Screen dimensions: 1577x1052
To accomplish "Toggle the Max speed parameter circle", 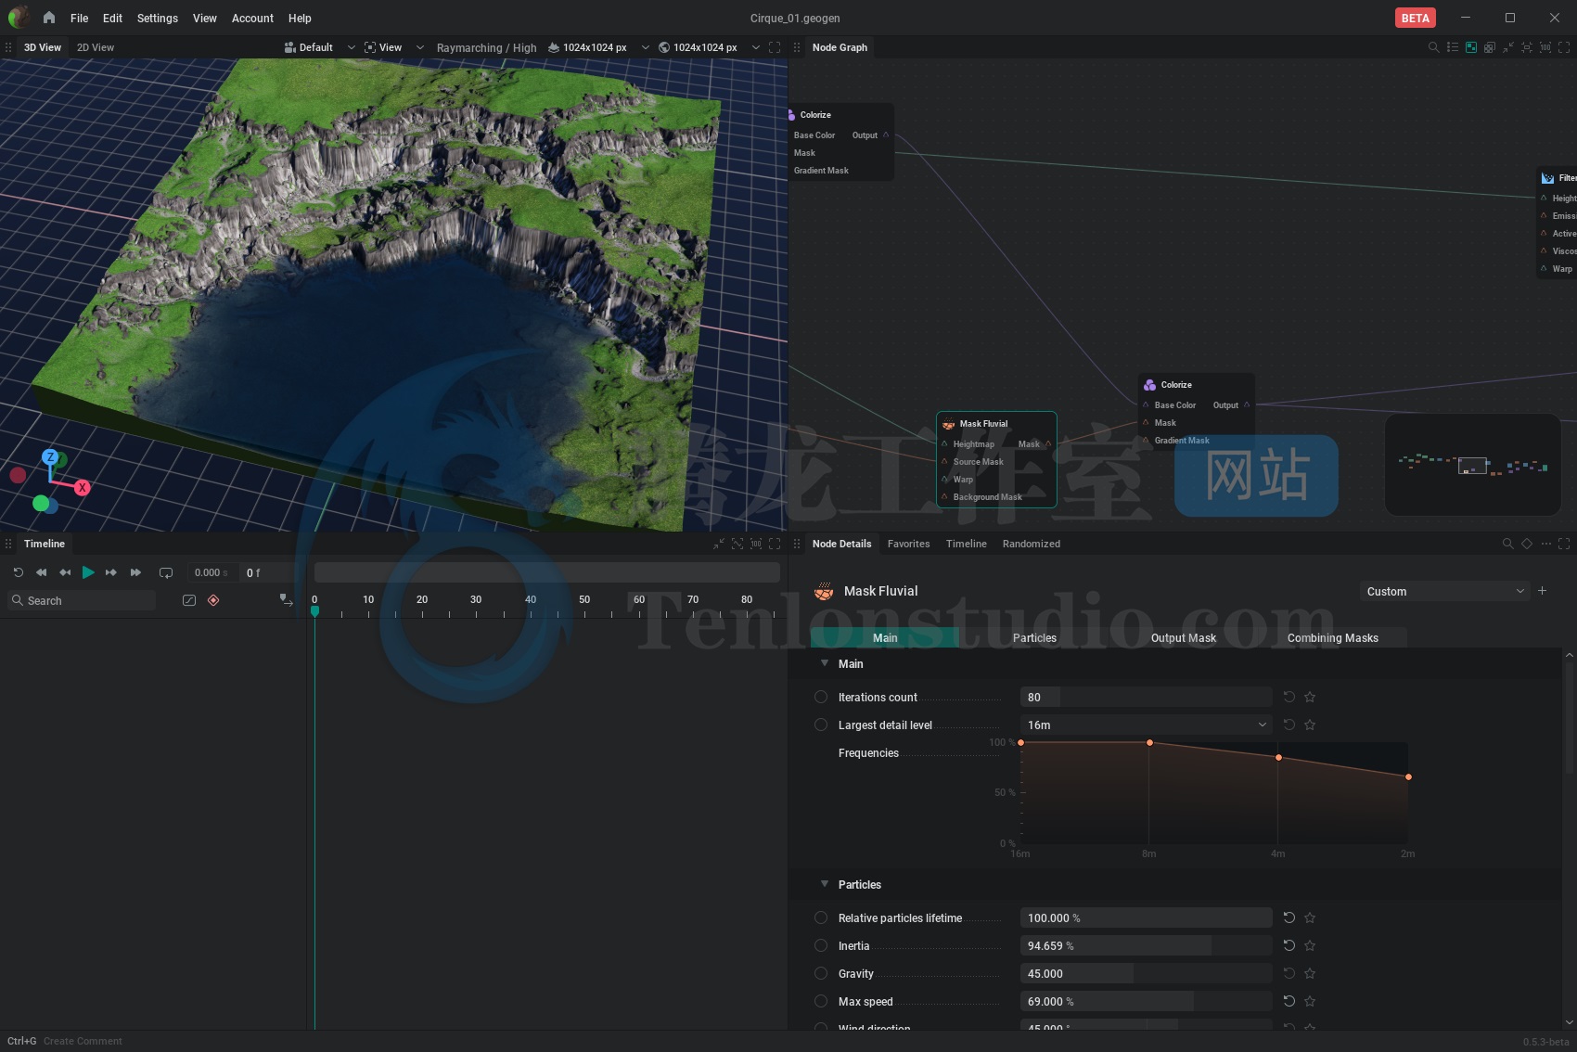I will coord(821,1001).
